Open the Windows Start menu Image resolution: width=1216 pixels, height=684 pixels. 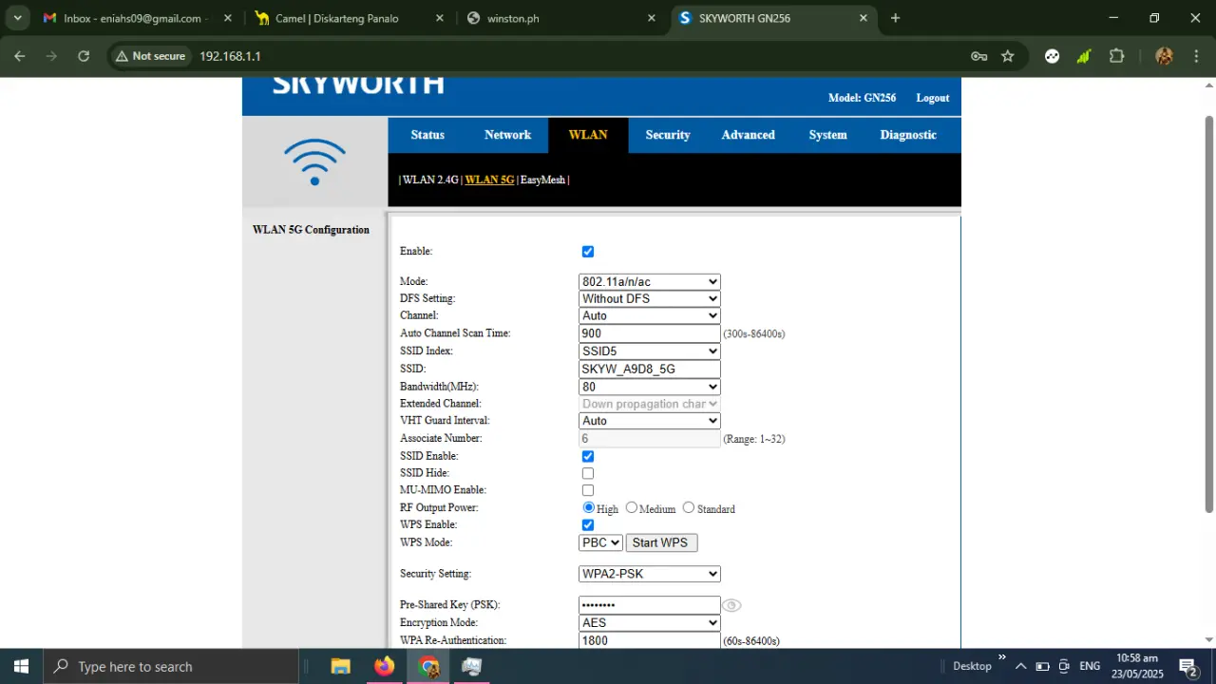coord(21,666)
